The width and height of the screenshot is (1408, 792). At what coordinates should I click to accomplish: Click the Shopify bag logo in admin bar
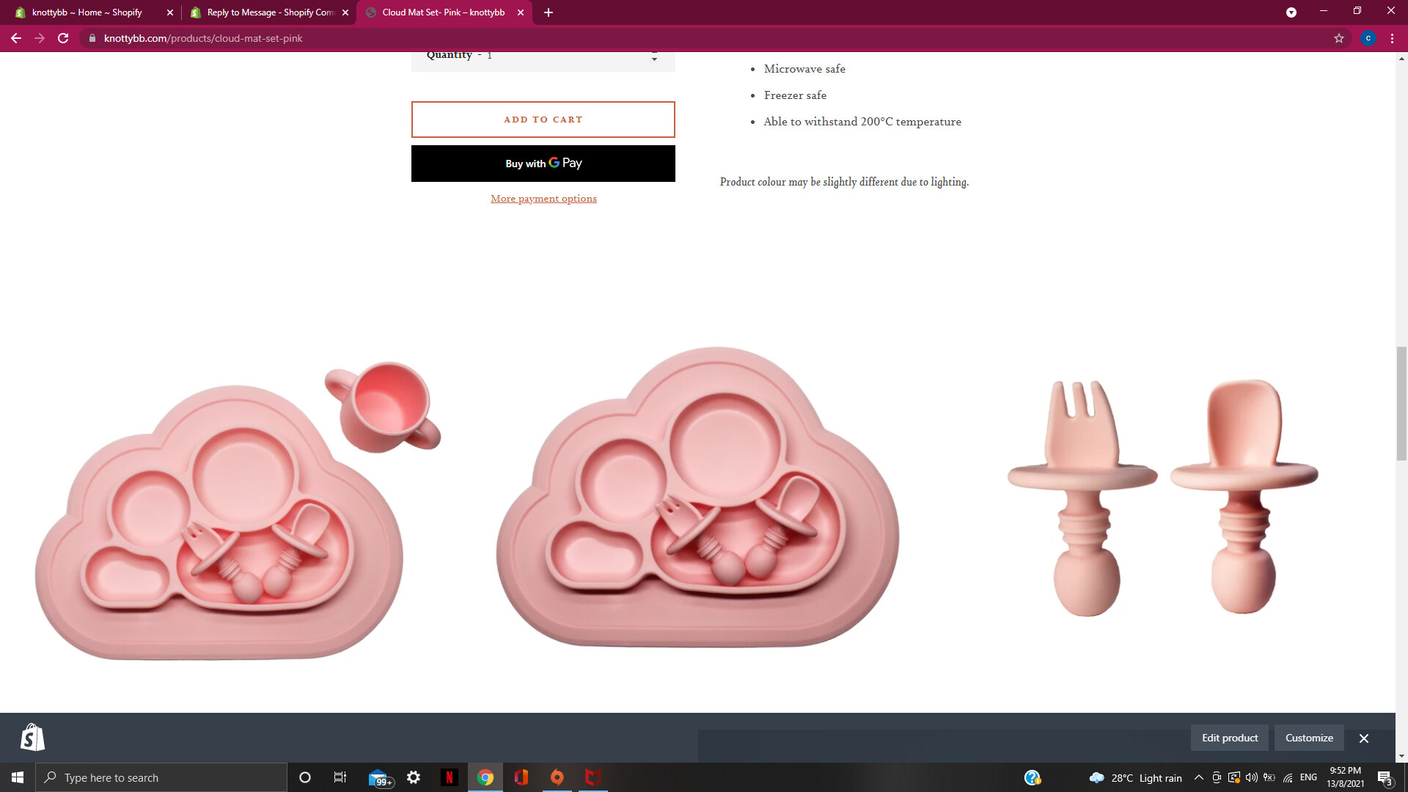pos(32,738)
